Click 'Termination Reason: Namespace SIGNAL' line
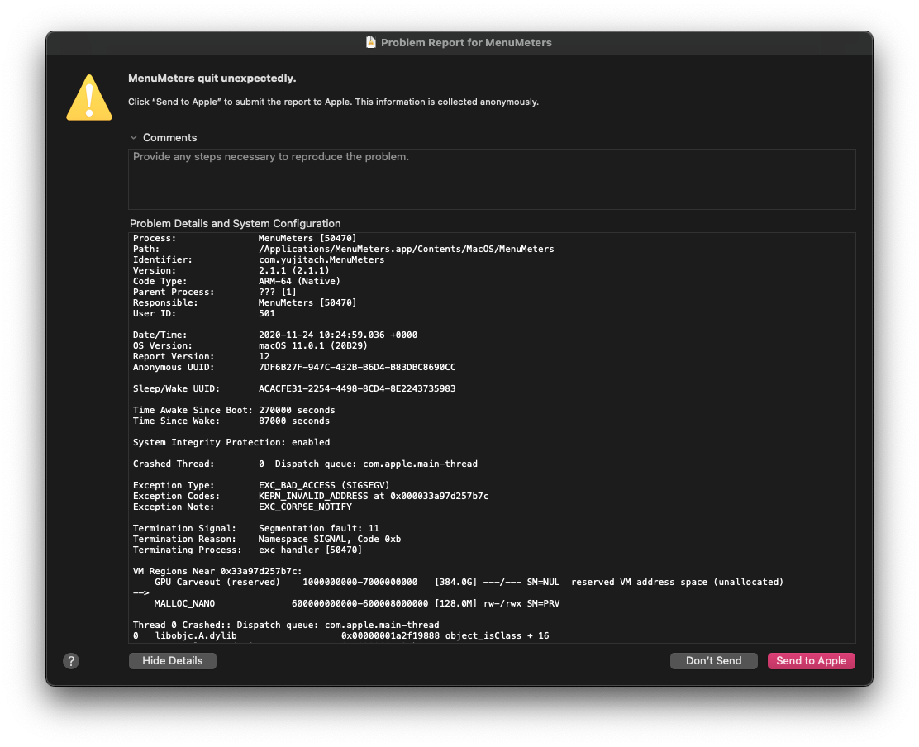This screenshot has height=747, width=919. pyautogui.click(x=267, y=539)
